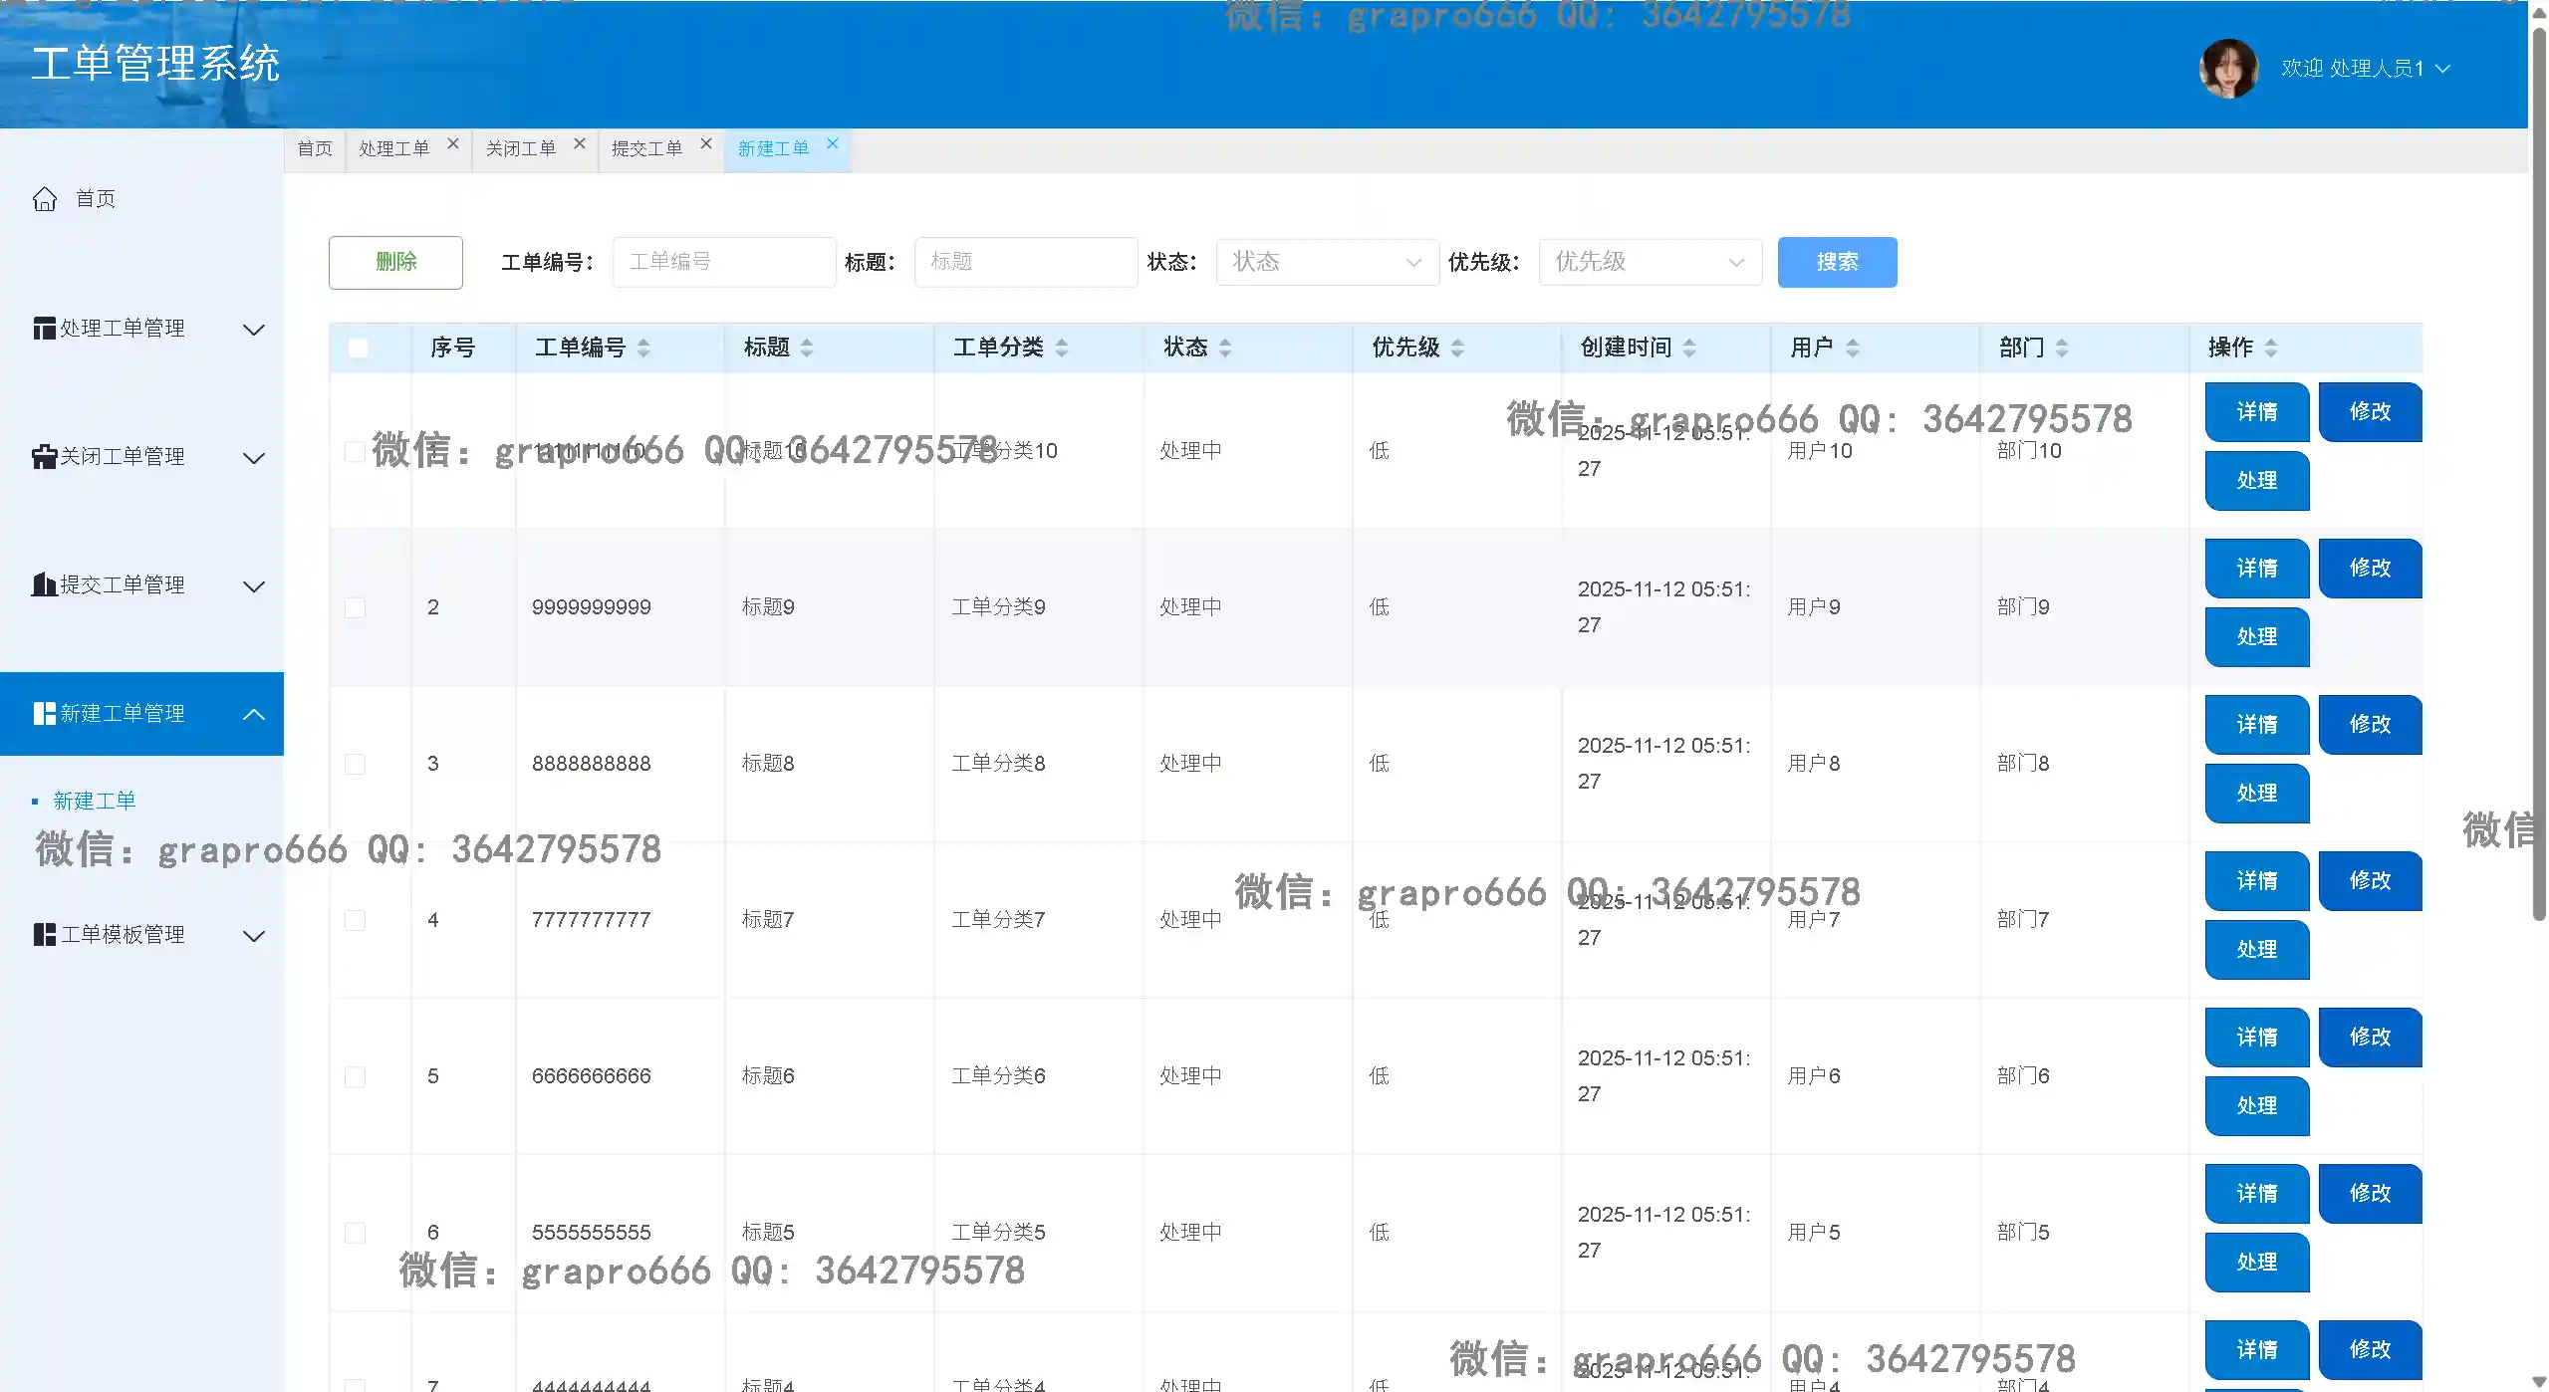Click the 搜索 button

pos(1837,262)
